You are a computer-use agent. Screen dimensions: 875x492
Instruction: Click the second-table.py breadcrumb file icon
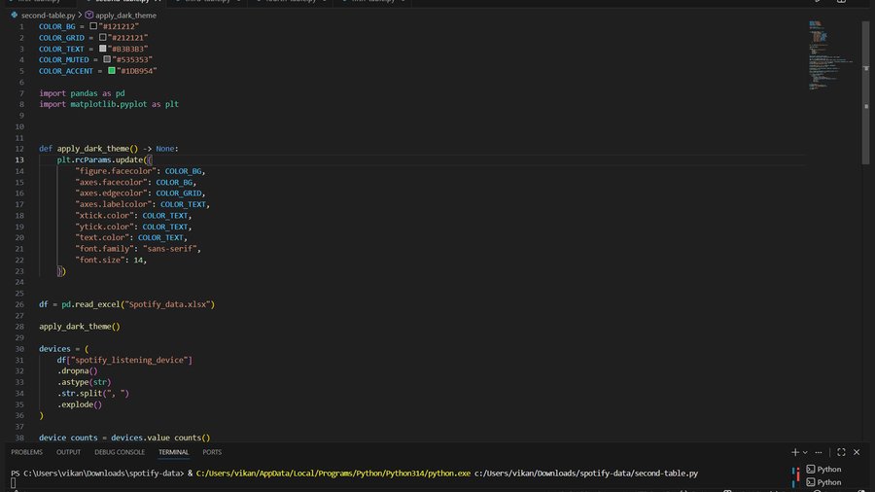tap(15, 16)
